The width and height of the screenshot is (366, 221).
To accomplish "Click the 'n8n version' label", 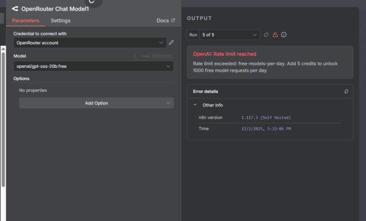I will pyautogui.click(x=210, y=118).
